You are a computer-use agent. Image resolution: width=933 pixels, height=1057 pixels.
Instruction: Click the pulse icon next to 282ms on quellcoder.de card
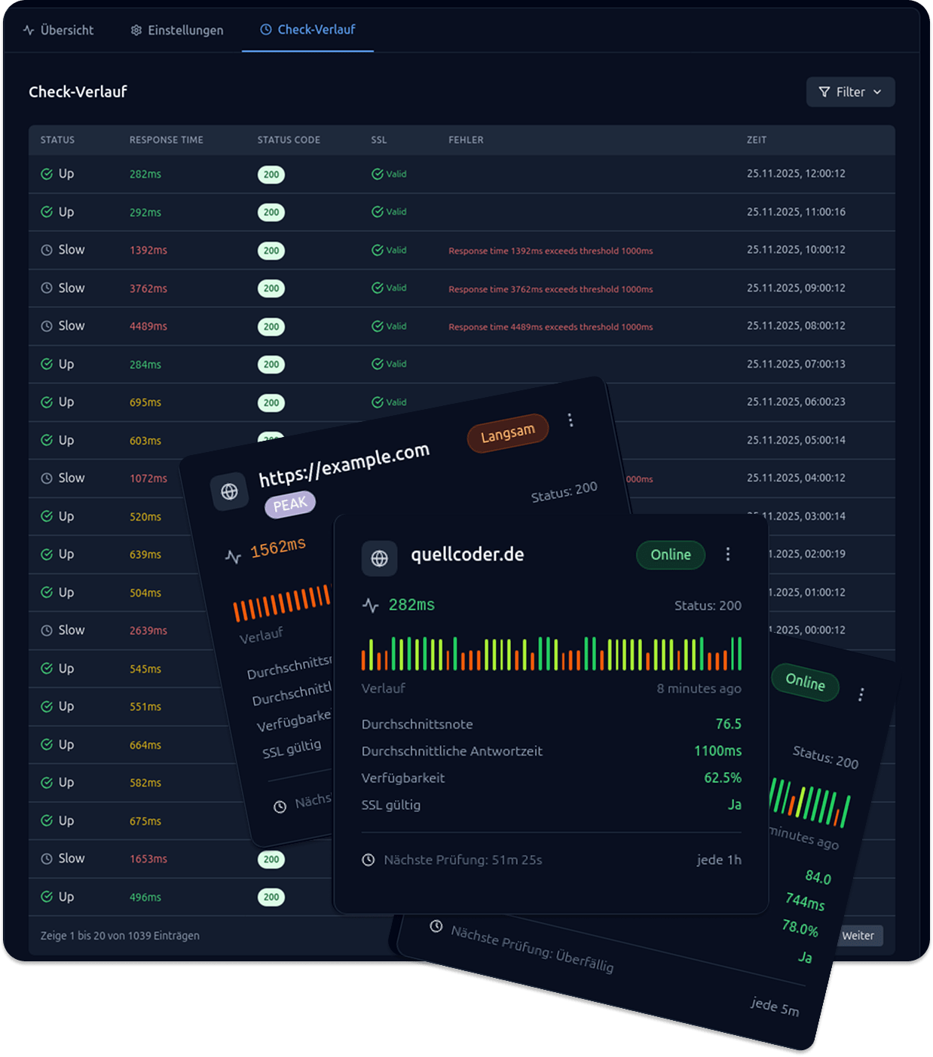point(370,604)
